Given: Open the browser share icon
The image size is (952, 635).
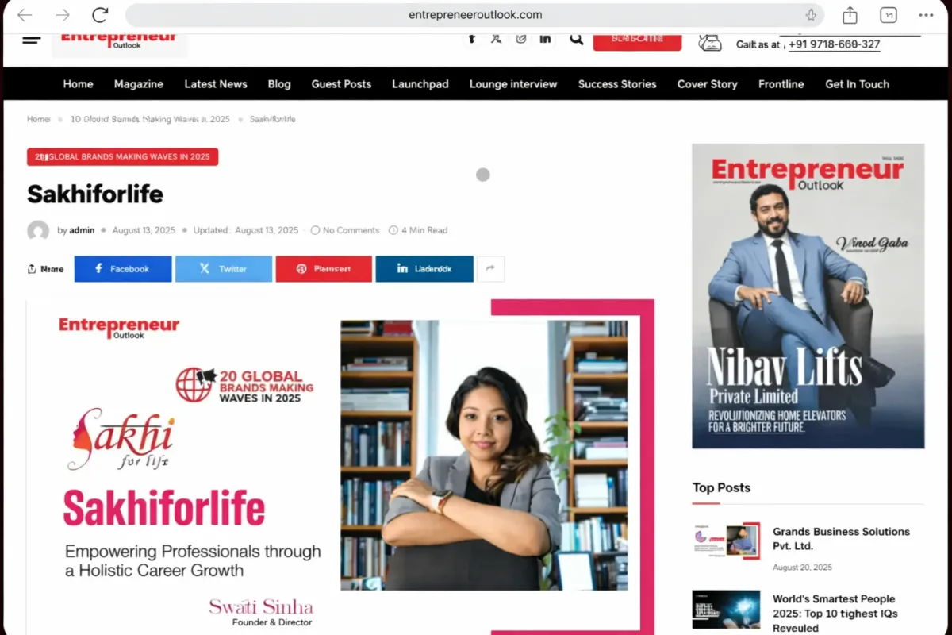Looking at the screenshot, I should point(850,15).
